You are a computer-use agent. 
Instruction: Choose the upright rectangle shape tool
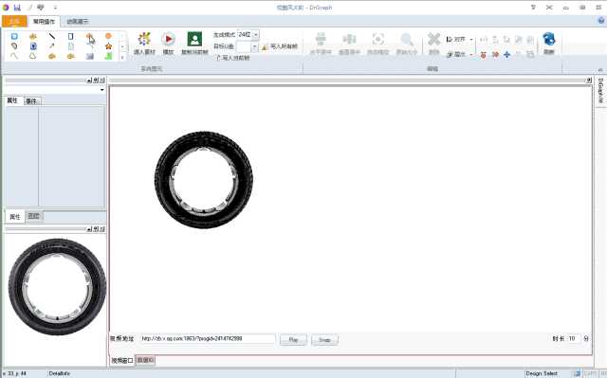coord(70,36)
